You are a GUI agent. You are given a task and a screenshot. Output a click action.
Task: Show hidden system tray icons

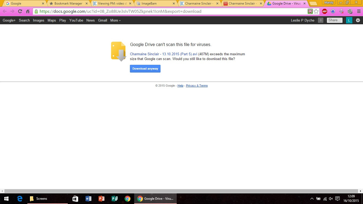point(312,199)
